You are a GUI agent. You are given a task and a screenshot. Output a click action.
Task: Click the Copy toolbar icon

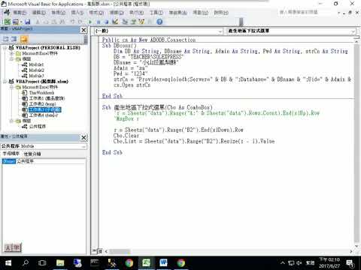[46, 22]
